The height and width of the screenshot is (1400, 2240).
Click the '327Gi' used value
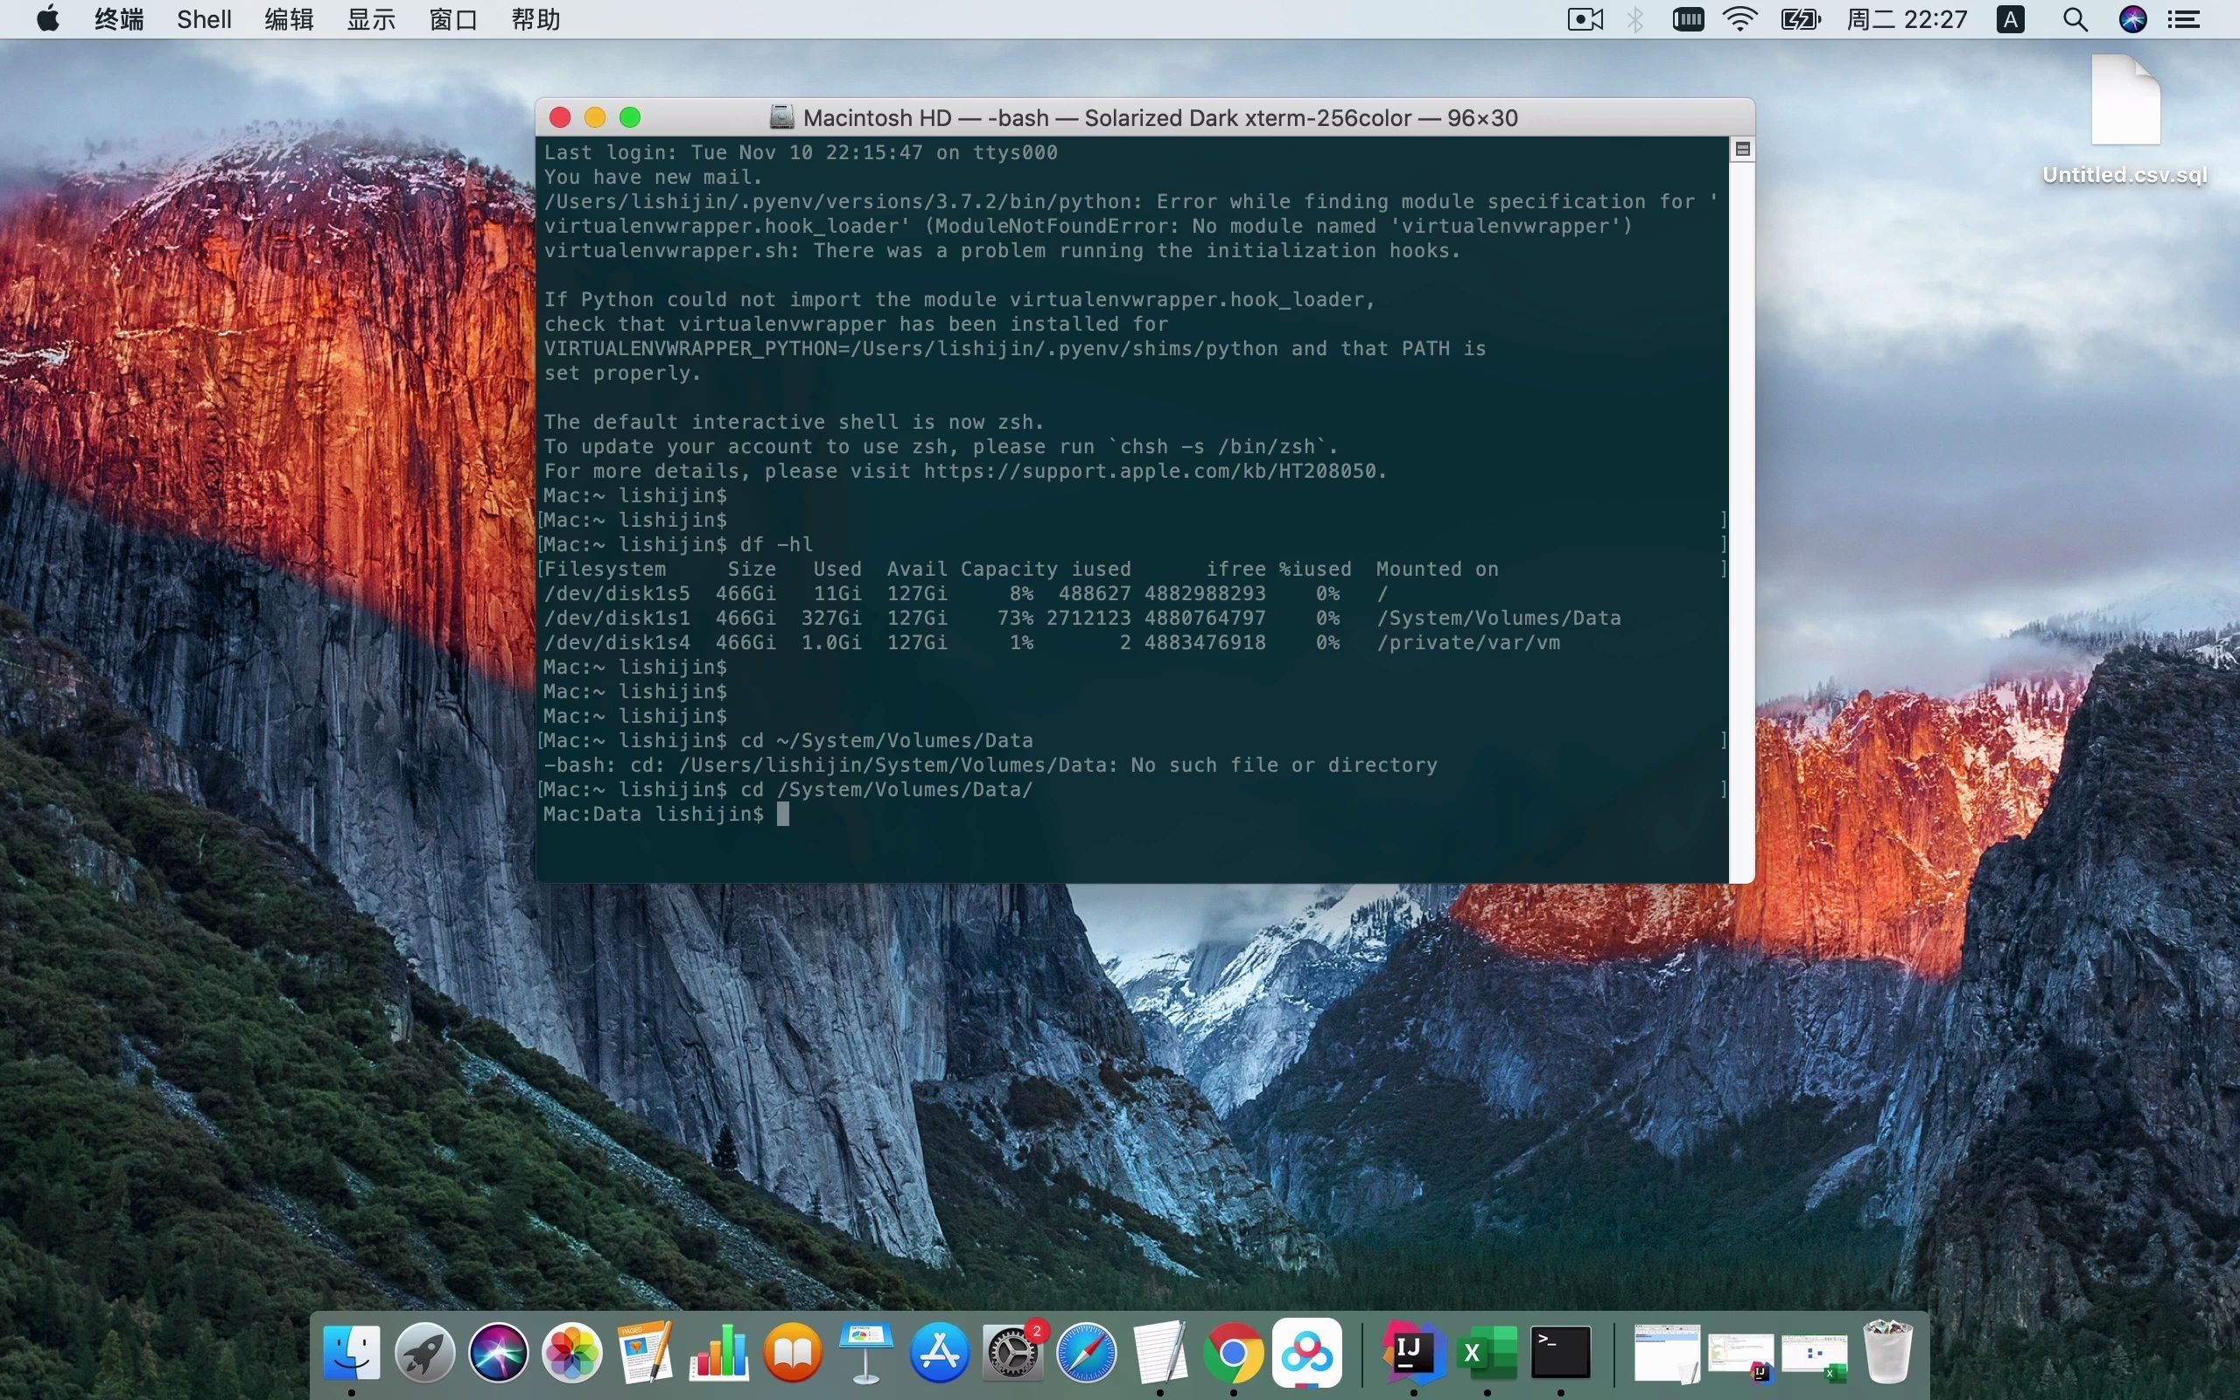pos(831,618)
